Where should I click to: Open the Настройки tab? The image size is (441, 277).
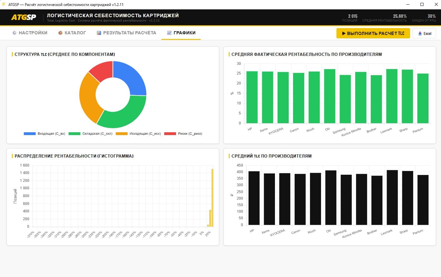30,33
